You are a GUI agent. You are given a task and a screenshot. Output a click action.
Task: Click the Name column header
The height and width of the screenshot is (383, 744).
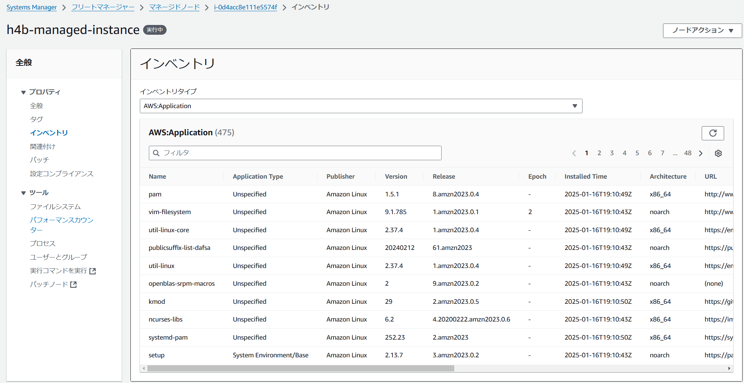tap(158, 176)
